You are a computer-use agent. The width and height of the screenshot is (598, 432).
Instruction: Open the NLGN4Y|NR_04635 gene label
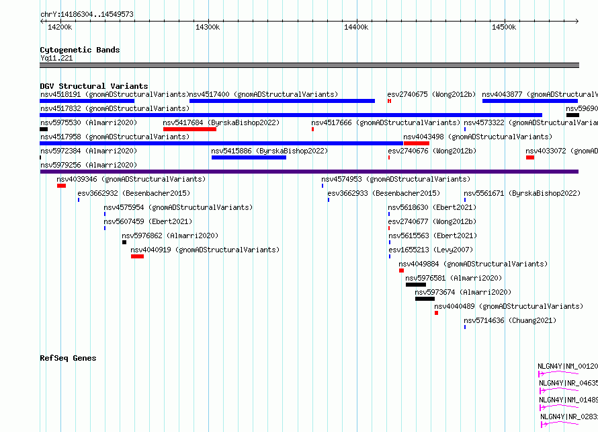point(568,383)
